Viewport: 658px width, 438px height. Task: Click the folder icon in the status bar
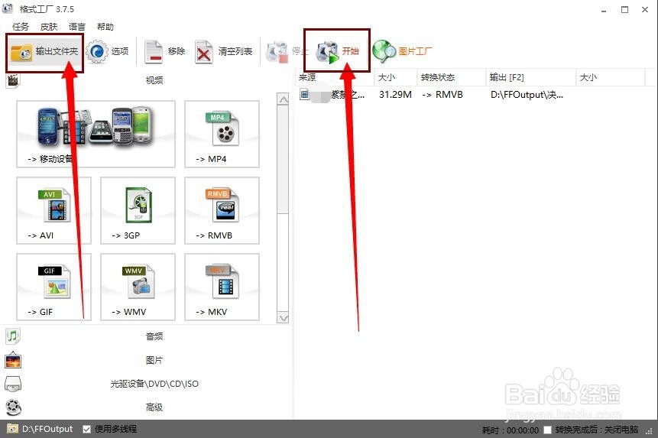[12, 429]
